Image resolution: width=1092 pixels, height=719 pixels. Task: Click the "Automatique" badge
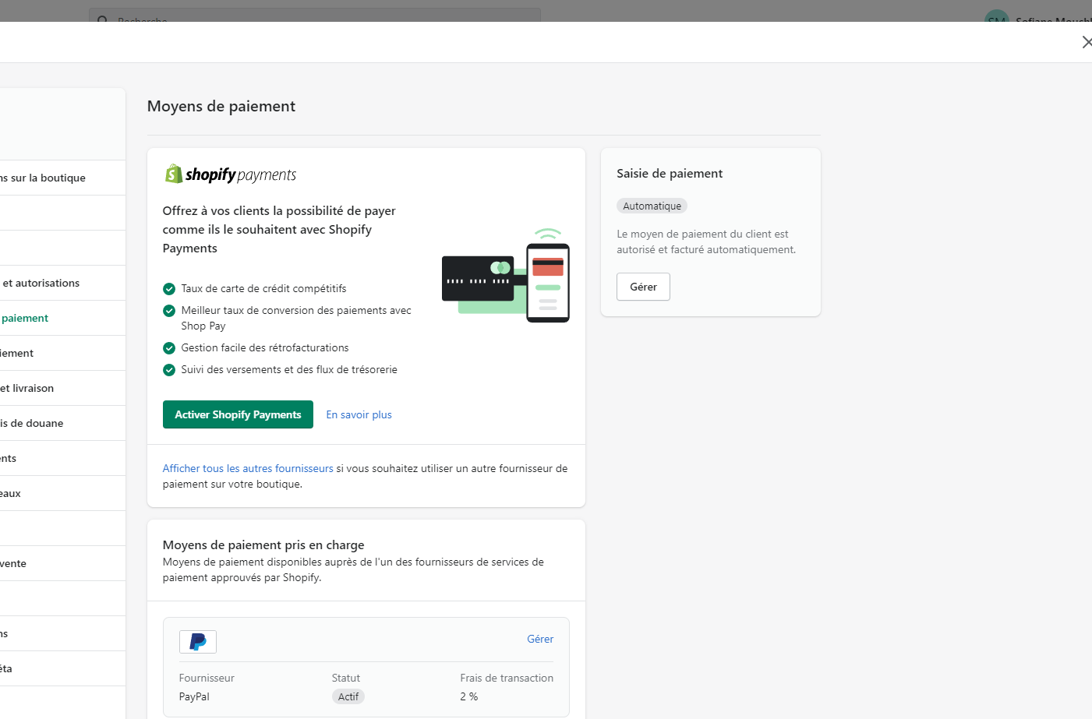coord(652,206)
